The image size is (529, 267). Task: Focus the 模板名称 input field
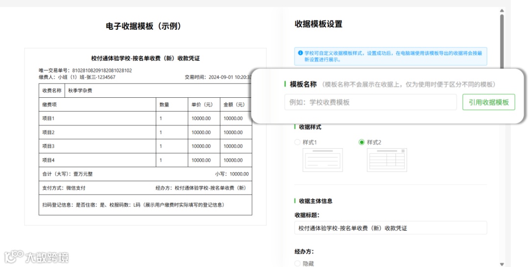[x=370, y=102]
